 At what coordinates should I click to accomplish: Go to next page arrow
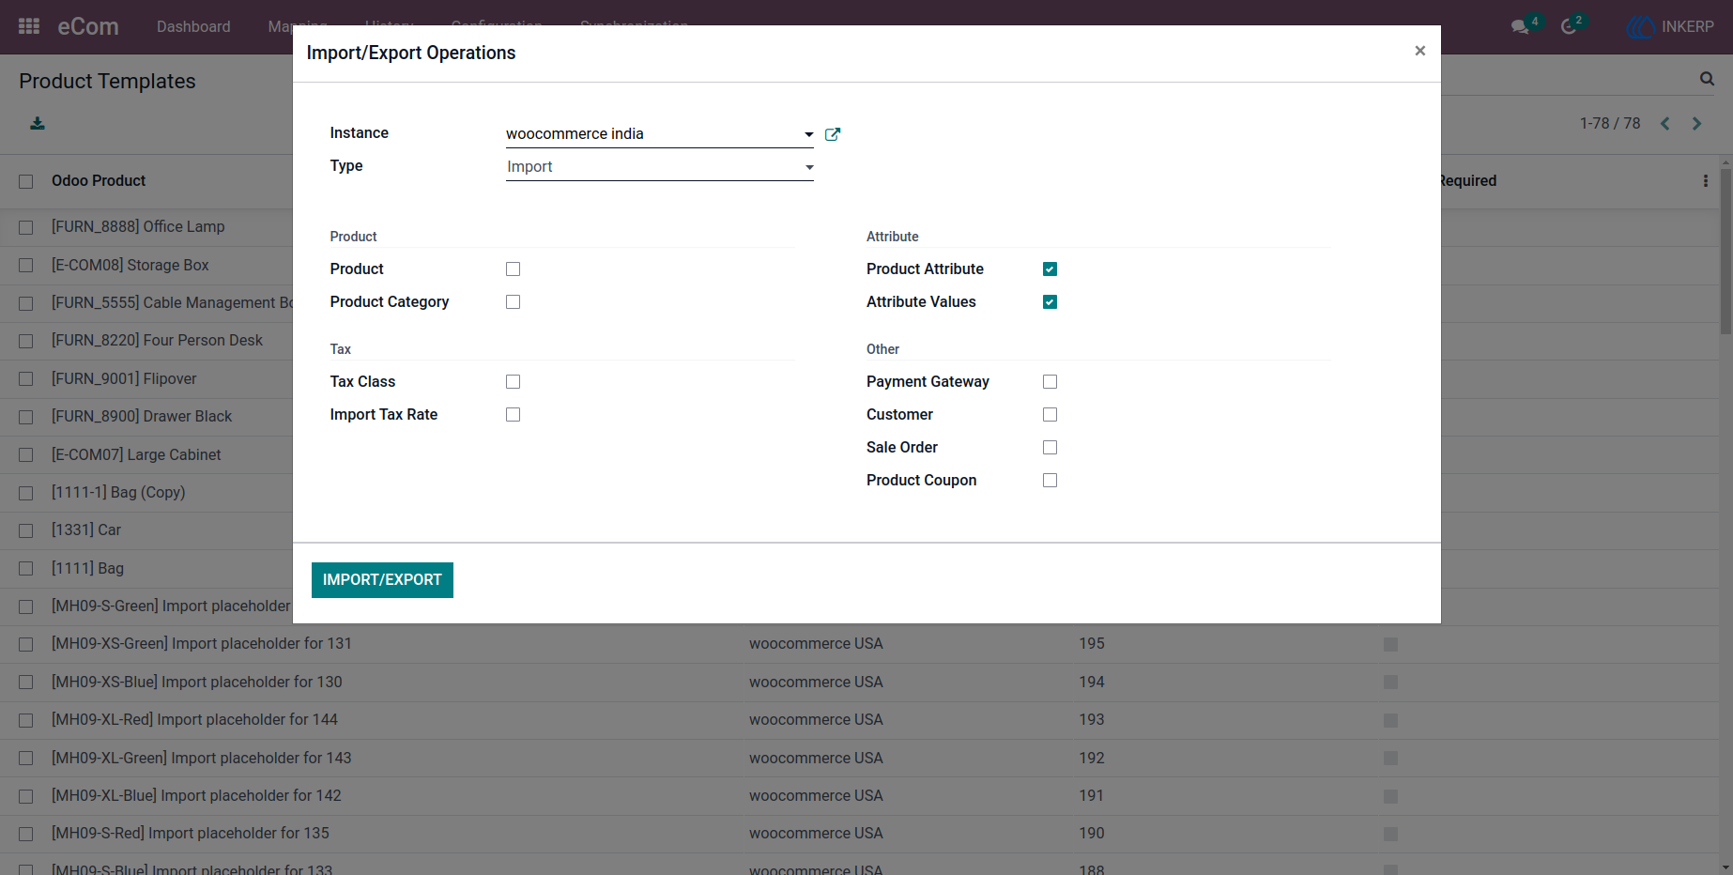[x=1696, y=123]
